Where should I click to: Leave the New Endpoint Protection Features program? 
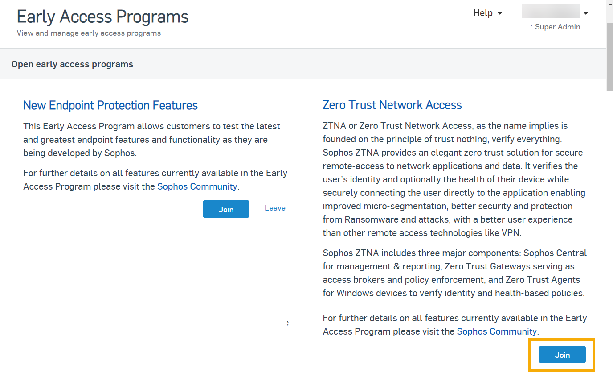275,208
